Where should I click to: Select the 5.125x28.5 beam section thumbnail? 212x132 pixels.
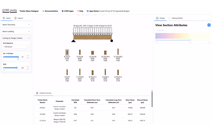point(118,51)
